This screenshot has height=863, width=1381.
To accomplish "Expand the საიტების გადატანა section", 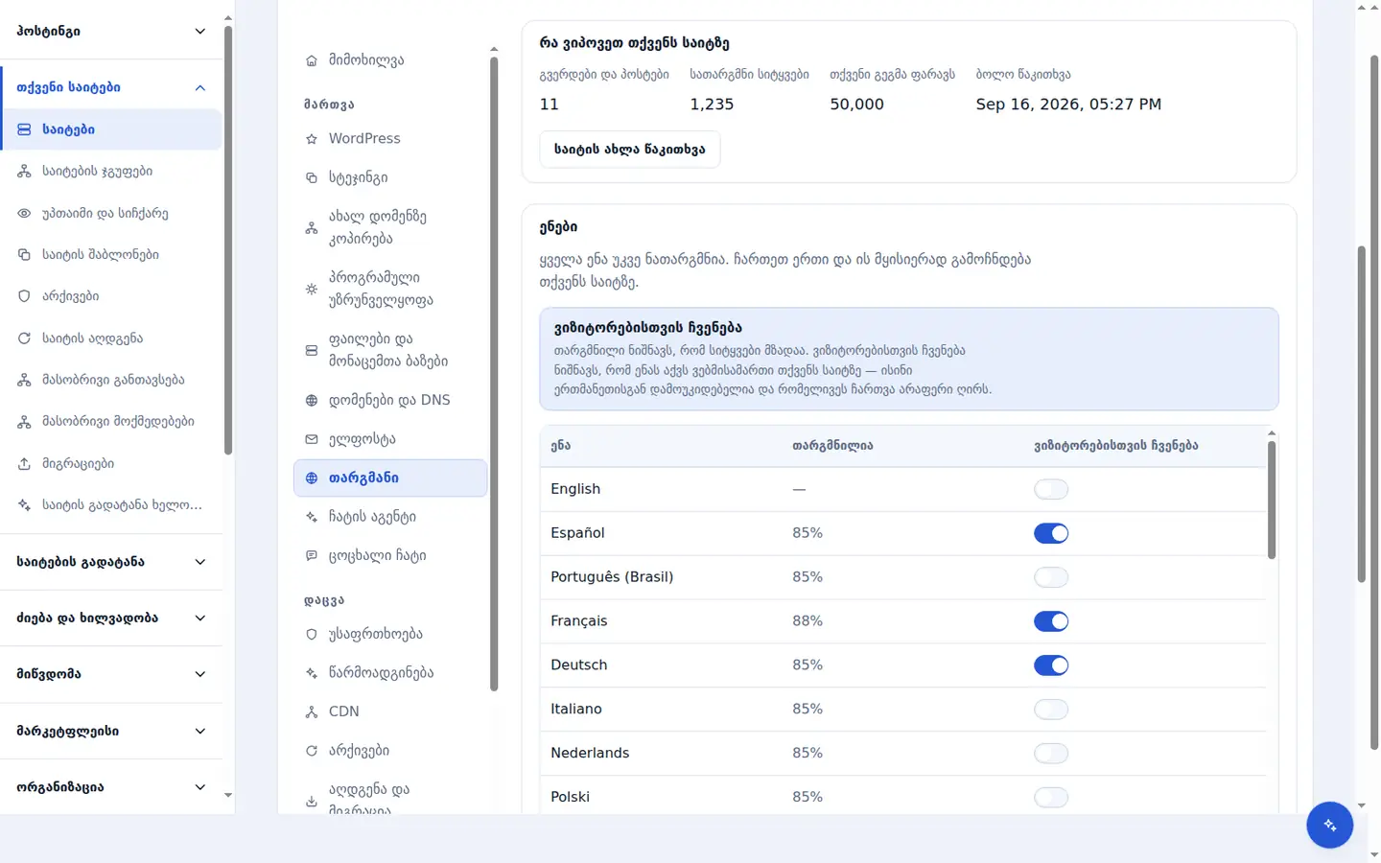I will tap(111, 562).
